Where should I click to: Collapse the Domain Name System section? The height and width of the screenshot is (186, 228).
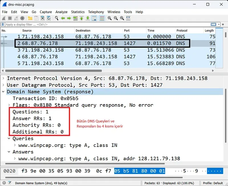point(3,92)
